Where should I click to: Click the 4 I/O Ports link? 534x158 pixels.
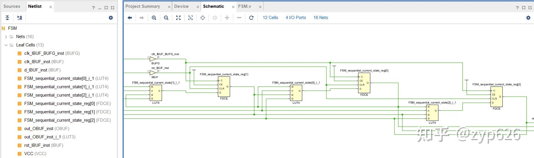click(296, 18)
